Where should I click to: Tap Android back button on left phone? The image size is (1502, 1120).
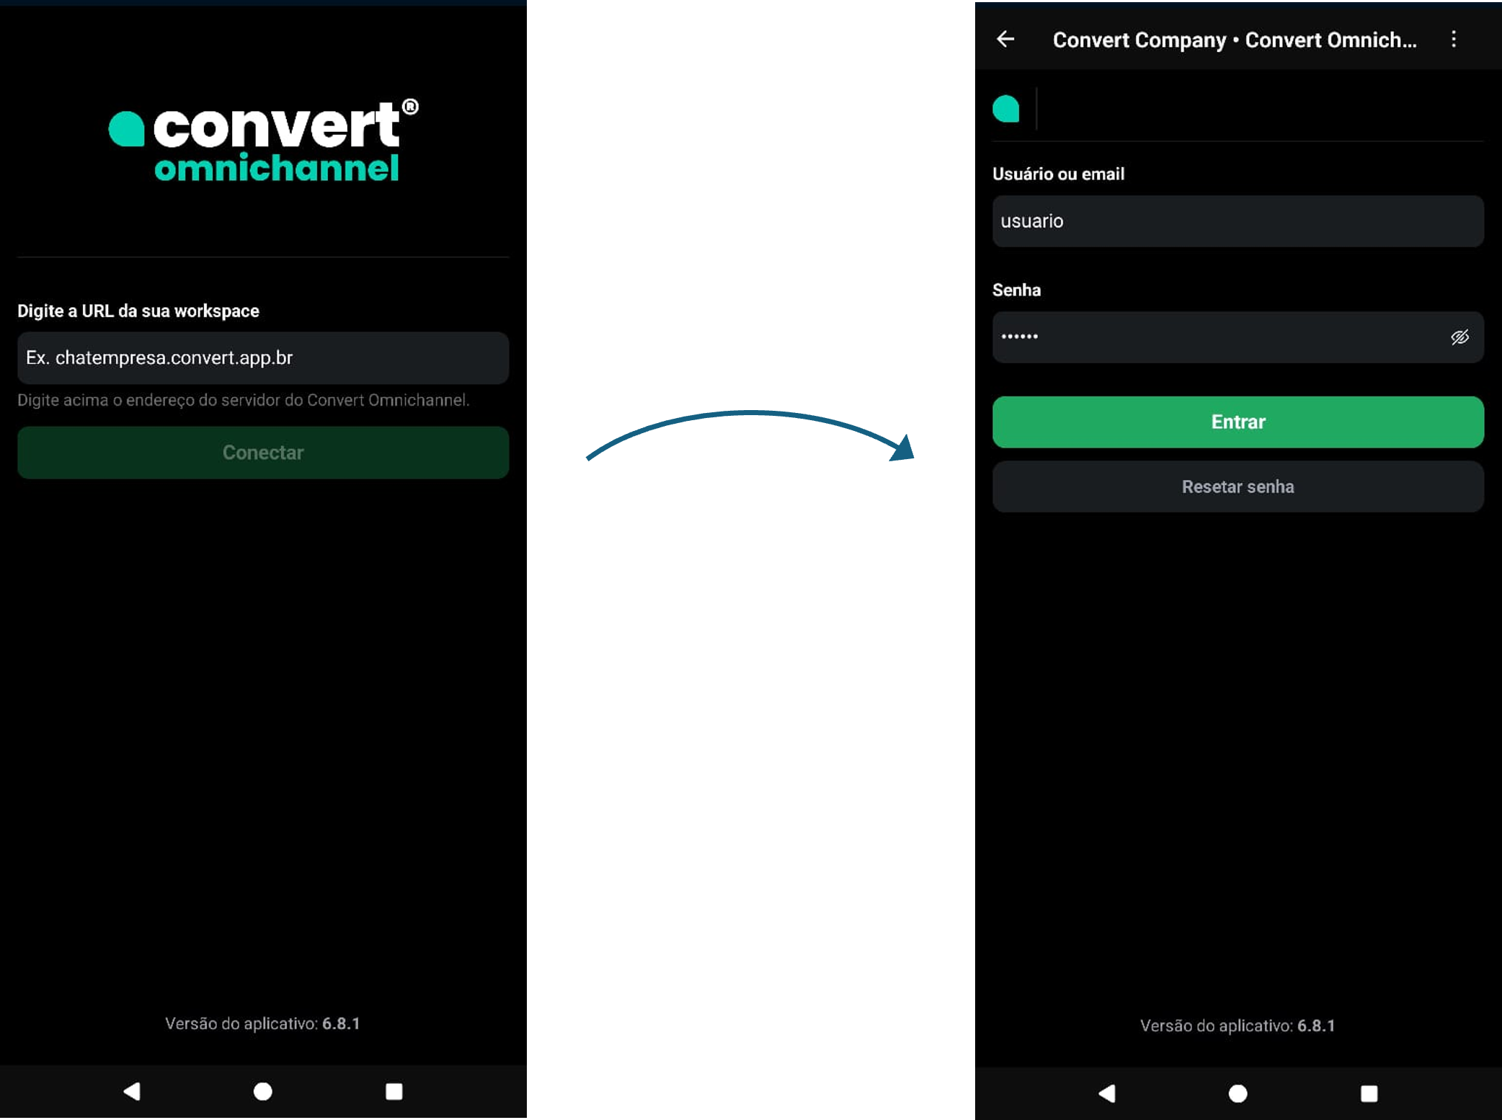pyautogui.click(x=131, y=1091)
